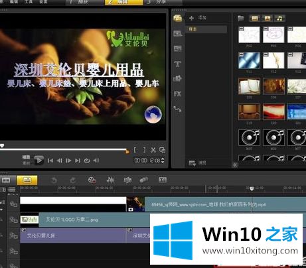
Task: Toggle the main video track icon
Action: click(13, 204)
